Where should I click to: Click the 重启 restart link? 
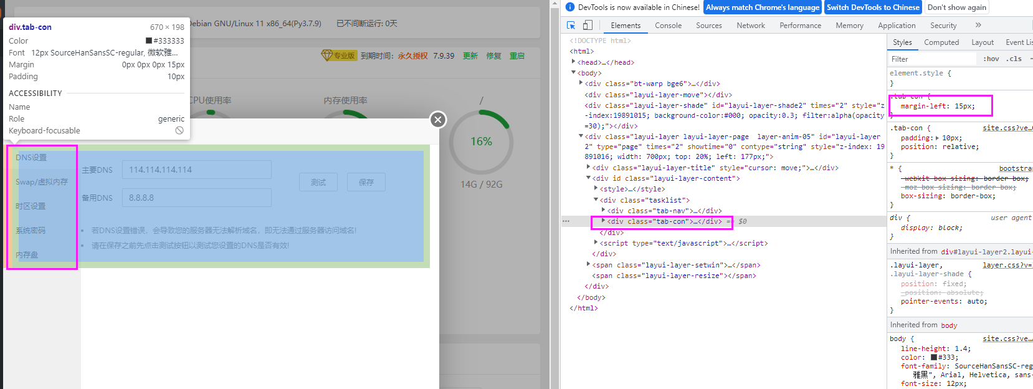pyautogui.click(x=517, y=55)
